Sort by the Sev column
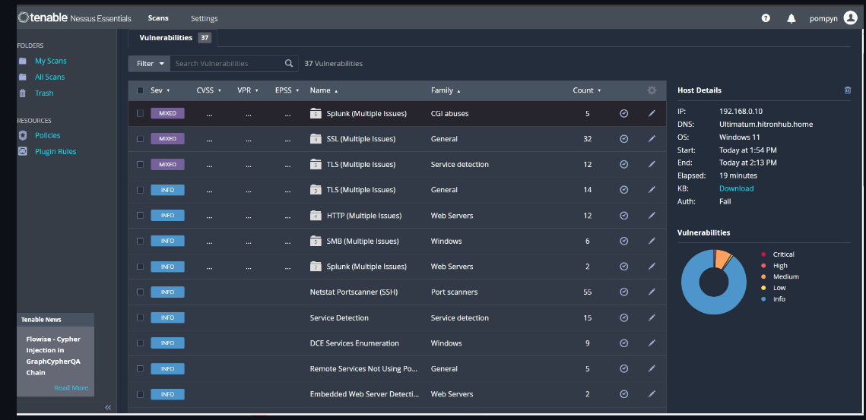Screen dimensions: 866x420 pos(160,90)
